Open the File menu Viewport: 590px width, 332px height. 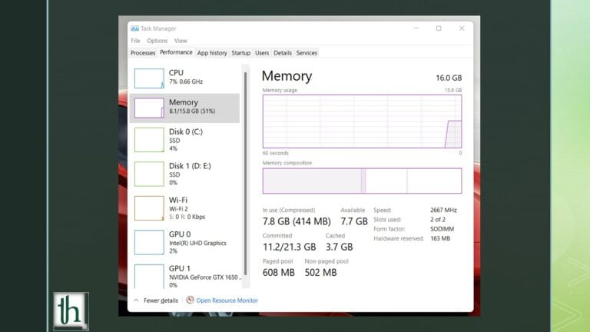tap(135, 41)
